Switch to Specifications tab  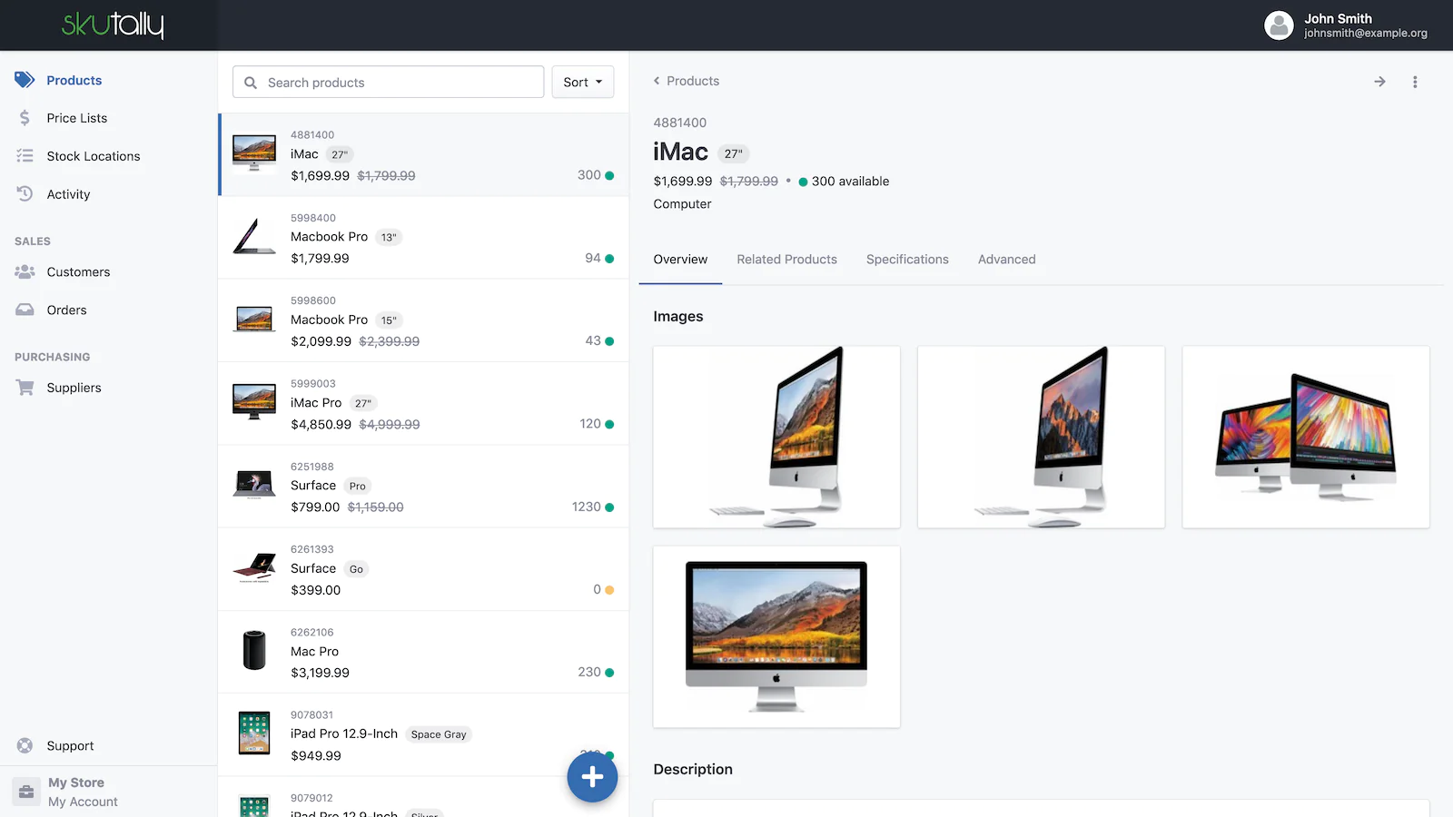[907, 260]
